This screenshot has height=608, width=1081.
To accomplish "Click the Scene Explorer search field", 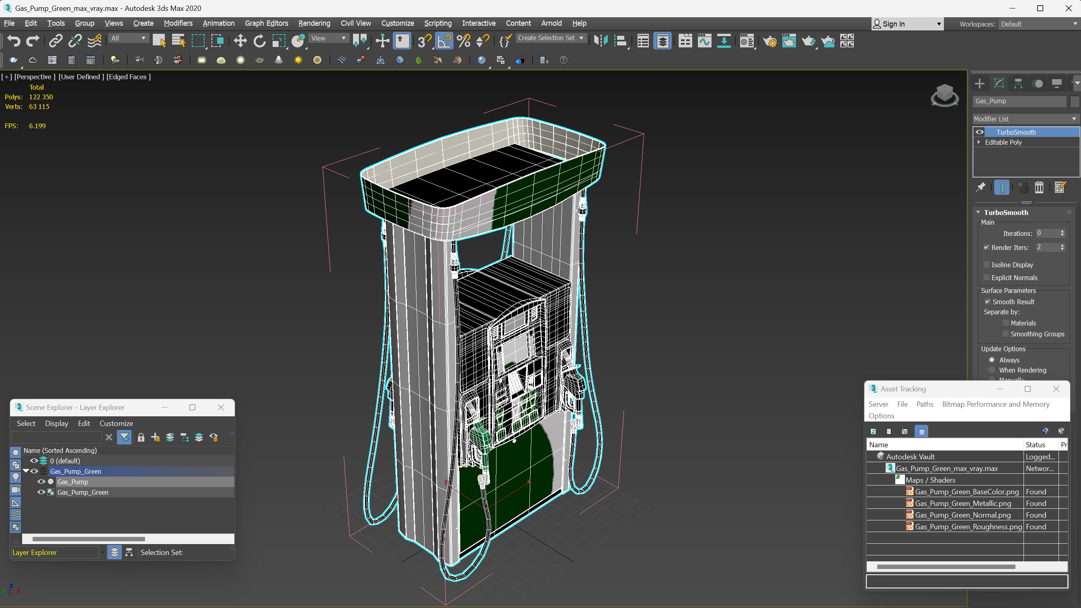I will tap(57, 437).
